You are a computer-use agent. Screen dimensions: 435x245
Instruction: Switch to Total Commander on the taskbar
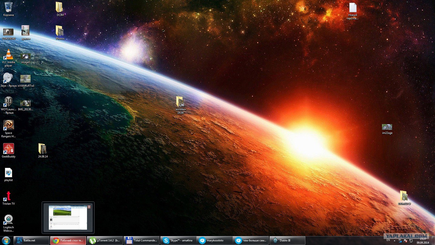[x=142, y=240]
